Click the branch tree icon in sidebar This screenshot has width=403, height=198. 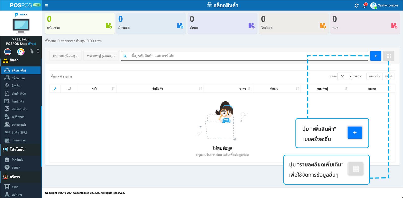[32, 51]
